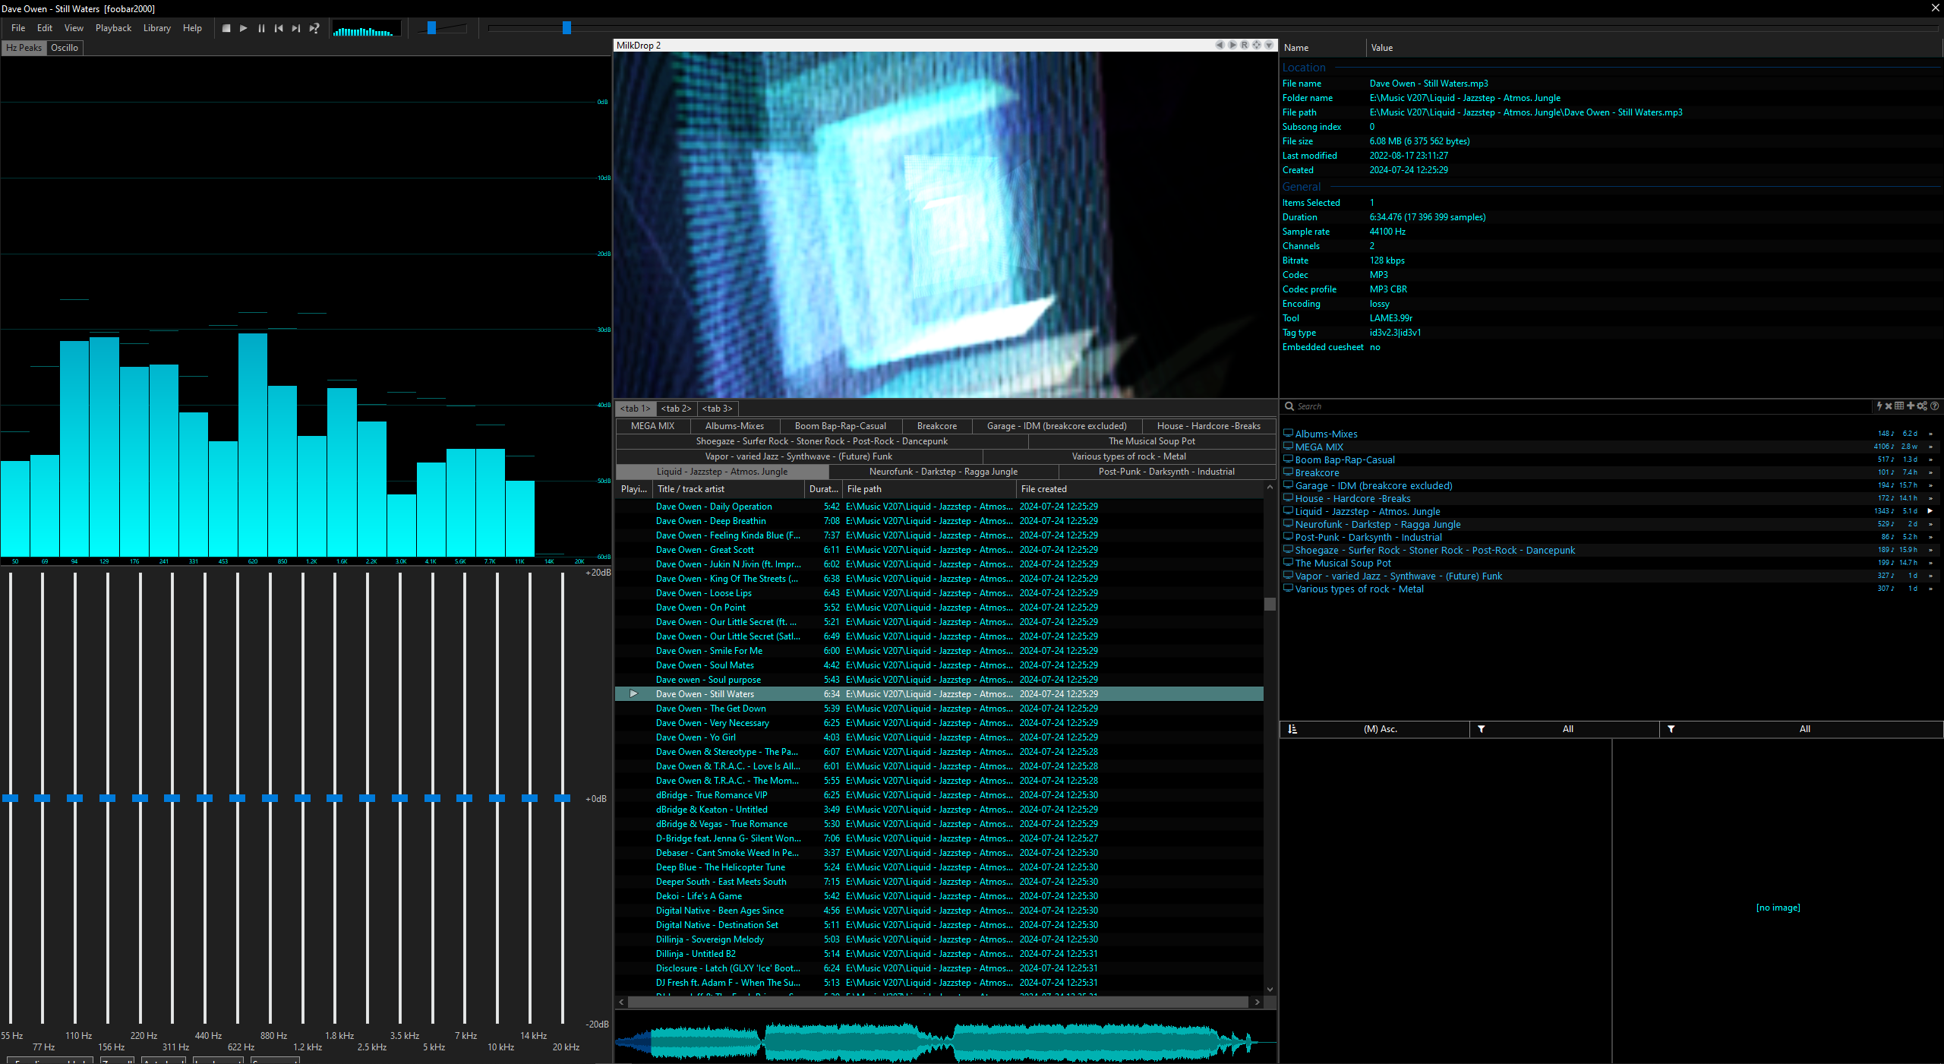Select track Dave Owen - The Get Down

[939, 709]
